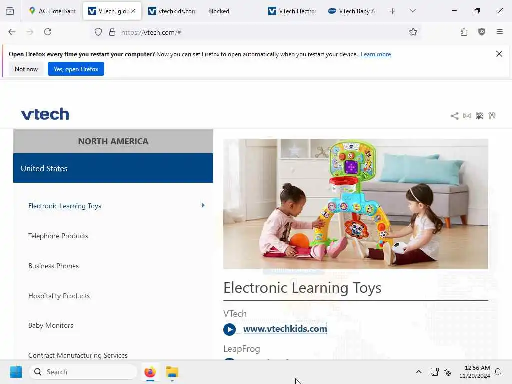Switch to the vtechkids.com tab
This screenshot has width=512, height=384.
[x=172, y=11]
